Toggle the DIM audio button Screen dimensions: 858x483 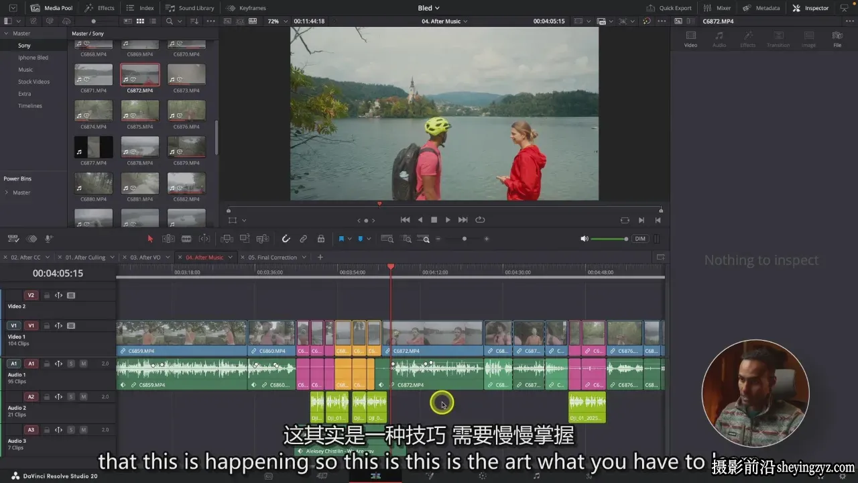(x=640, y=239)
